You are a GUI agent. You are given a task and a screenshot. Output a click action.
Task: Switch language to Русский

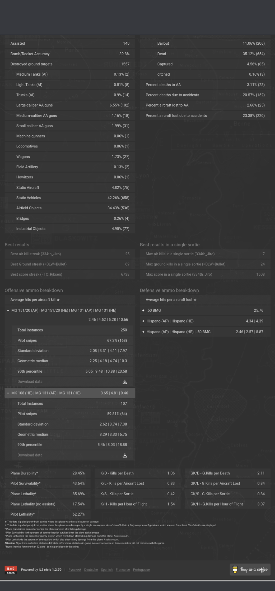pyautogui.click(x=75, y=570)
